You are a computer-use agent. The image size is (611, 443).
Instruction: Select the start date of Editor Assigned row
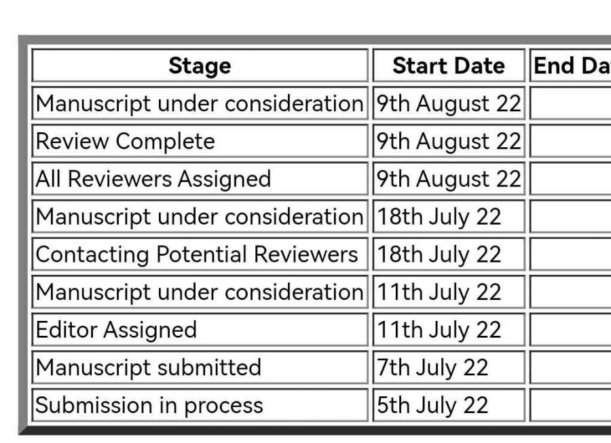click(x=448, y=330)
